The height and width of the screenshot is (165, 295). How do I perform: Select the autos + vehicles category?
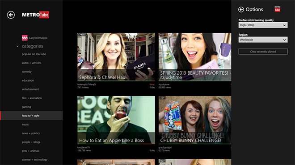pyautogui.click(x=31, y=63)
